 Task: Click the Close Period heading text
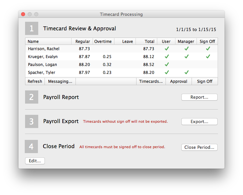(59, 146)
